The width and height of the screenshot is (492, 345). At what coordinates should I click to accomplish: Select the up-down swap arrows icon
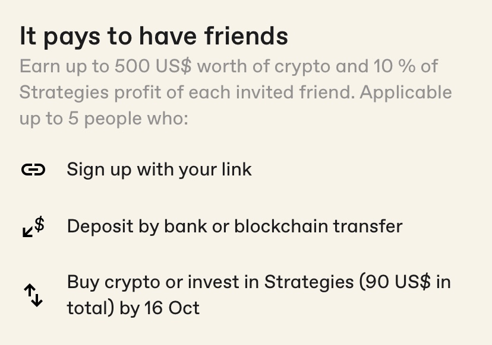point(33,295)
